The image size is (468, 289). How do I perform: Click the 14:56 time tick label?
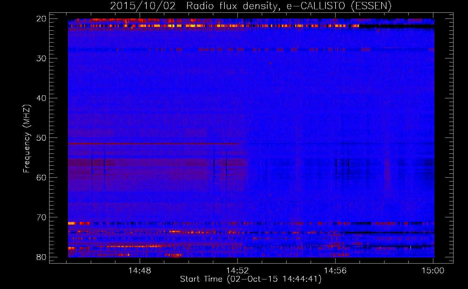click(x=335, y=271)
